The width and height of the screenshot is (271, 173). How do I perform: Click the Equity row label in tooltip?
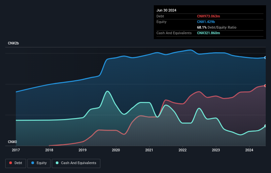161,22
